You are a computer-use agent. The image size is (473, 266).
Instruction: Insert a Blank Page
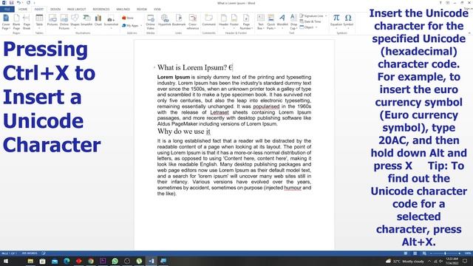[16, 22]
